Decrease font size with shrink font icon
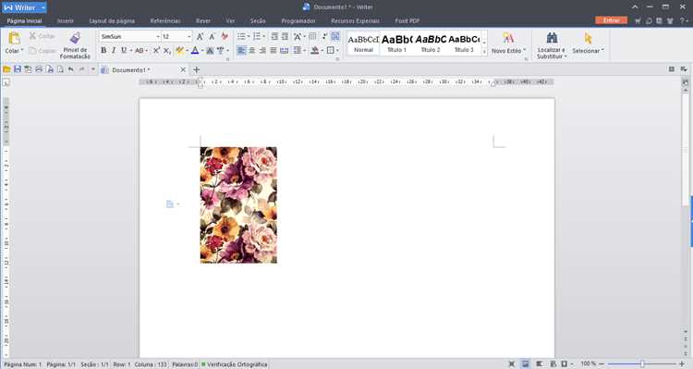 point(212,36)
